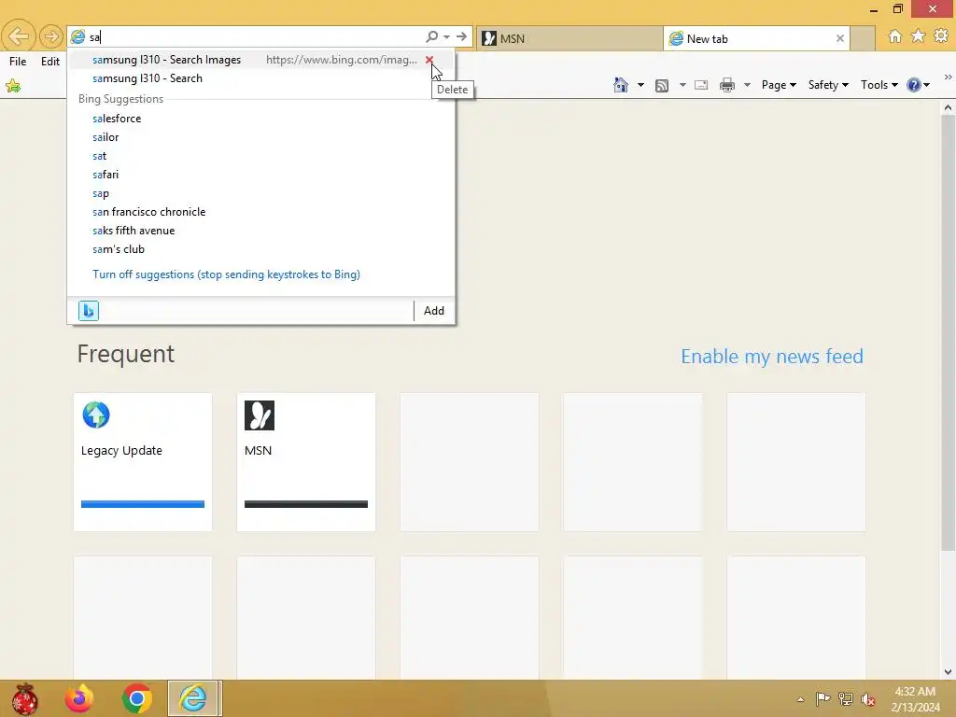The image size is (956, 717).
Task: Click the Home icon at top right
Action: click(x=894, y=36)
